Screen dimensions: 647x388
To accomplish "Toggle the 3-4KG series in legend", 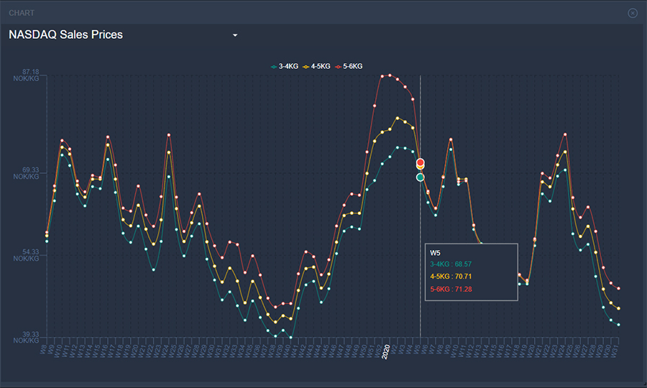I will pyautogui.click(x=284, y=66).
